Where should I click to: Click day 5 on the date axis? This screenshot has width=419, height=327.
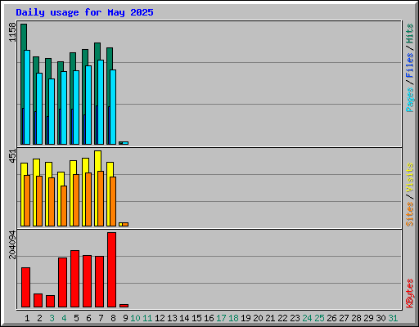[x=76, y=318]
